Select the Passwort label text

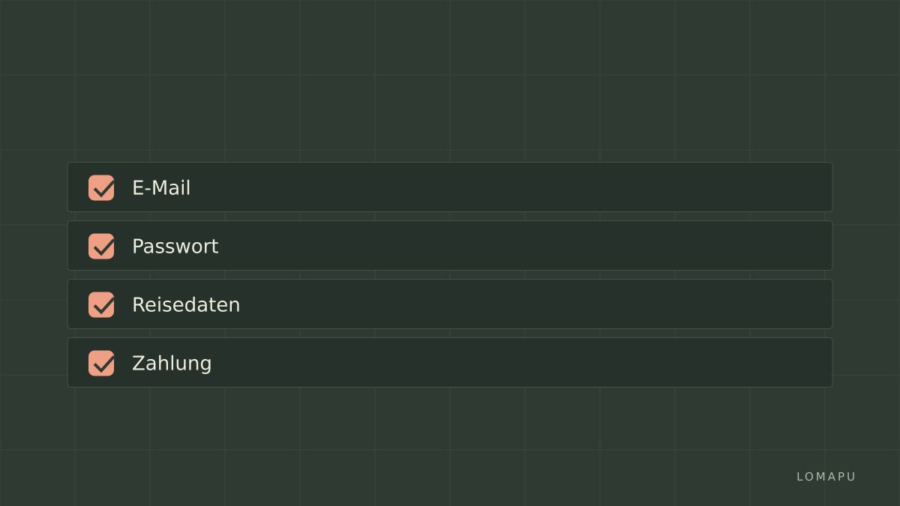(x=175, y=246)
